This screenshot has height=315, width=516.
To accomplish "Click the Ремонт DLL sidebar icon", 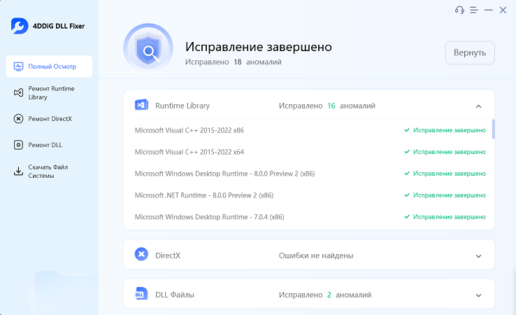I will pyautogui.click(x=18, y=145).
